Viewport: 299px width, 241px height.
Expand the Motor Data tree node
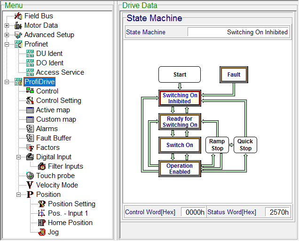[x=7, y=25]
